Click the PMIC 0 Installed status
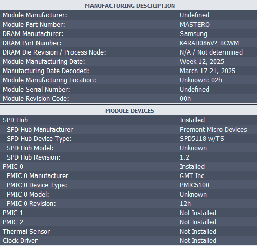257x246 pixels. (192, 167)
